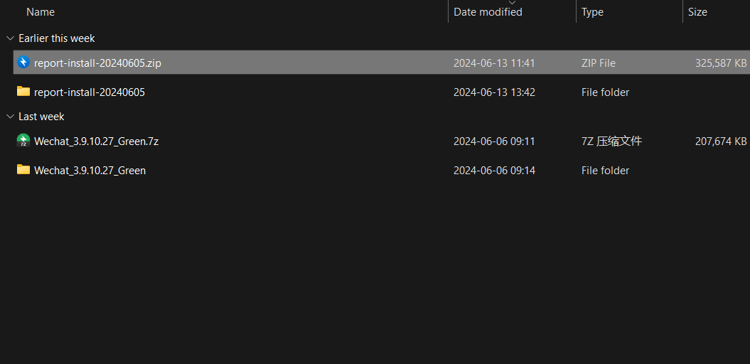Click the 325,587 KB size cell
750x364 pixels.
pyautogui.click(x=720, y=63)
